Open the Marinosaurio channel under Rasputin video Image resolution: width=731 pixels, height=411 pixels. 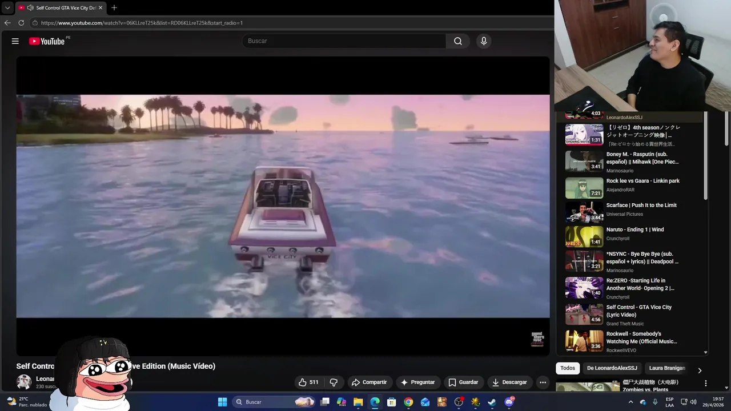tap(620, 171)
